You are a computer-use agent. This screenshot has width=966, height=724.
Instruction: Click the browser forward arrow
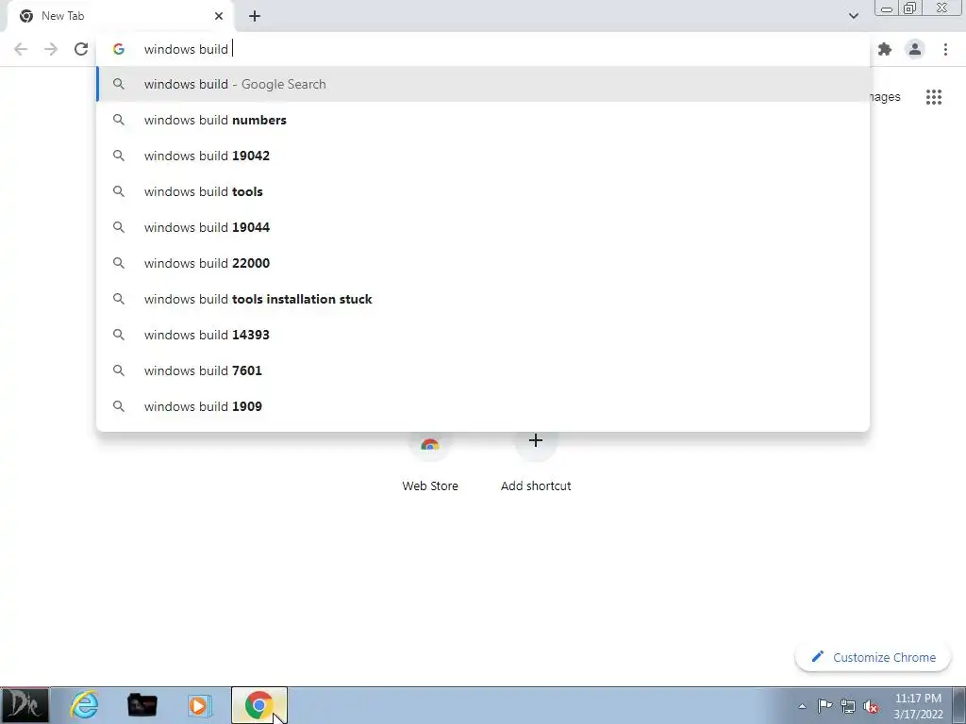51,49
